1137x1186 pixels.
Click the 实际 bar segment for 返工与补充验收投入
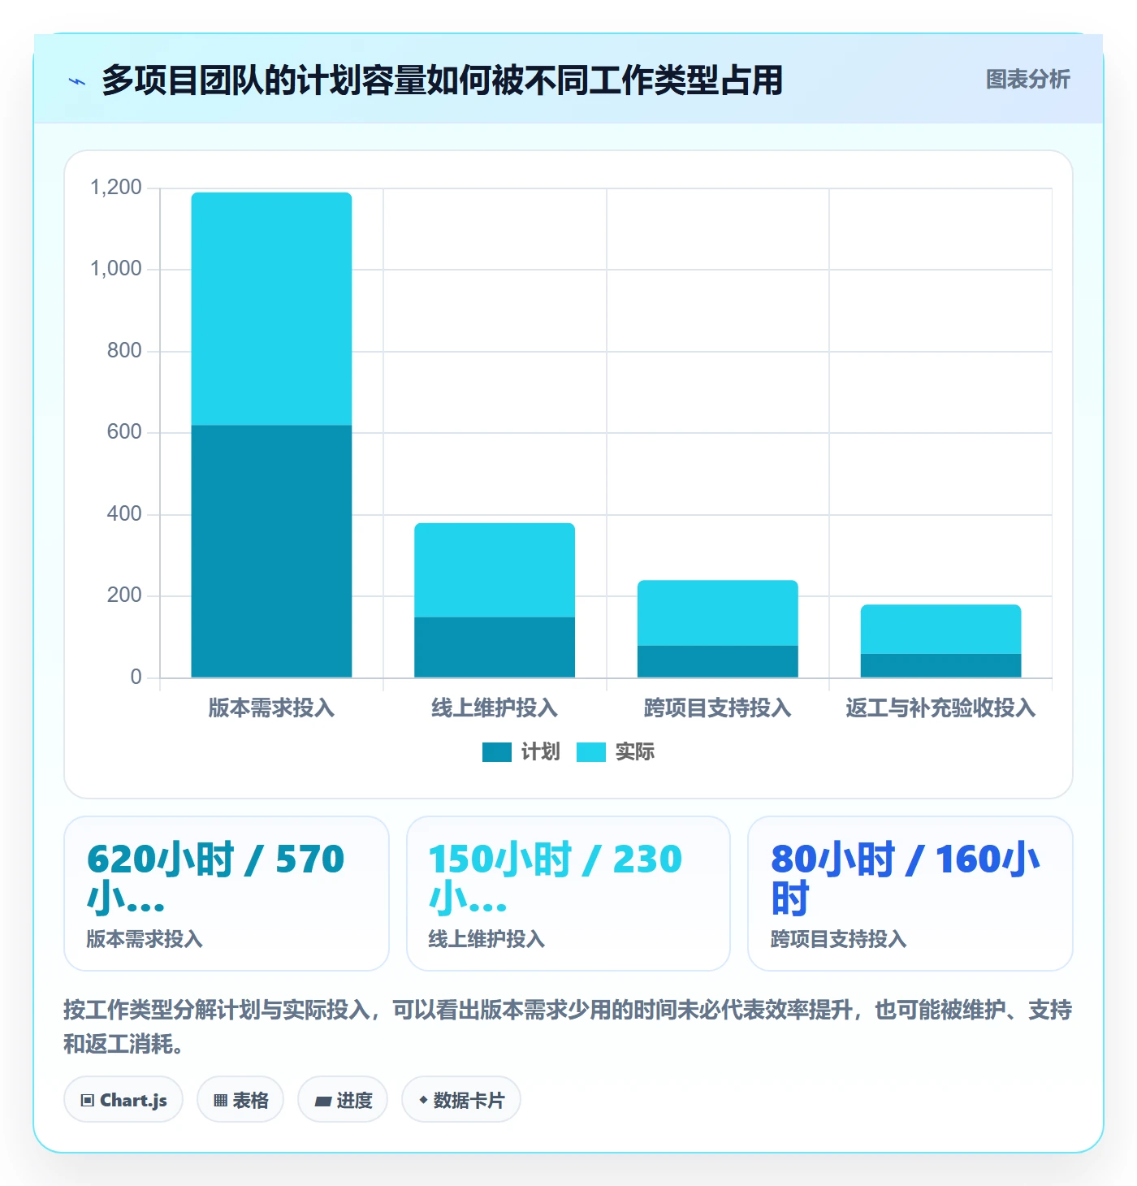940,630
